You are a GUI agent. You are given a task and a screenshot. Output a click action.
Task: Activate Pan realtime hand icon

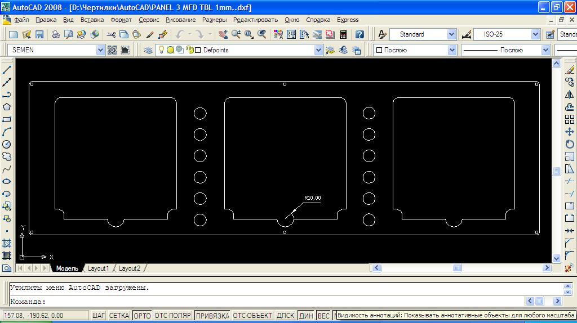[x=223, y=34]
